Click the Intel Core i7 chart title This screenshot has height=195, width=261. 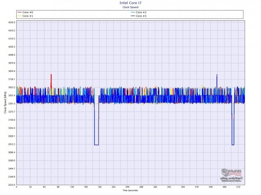130,3
